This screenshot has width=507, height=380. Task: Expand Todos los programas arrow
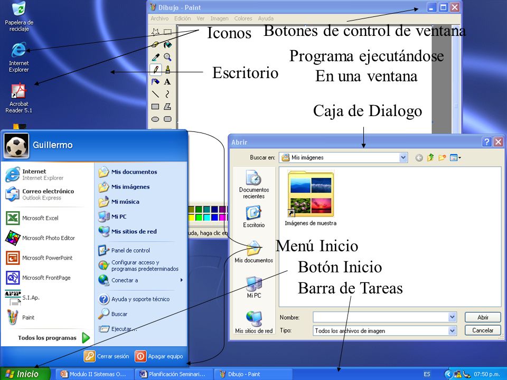point(86,338)
